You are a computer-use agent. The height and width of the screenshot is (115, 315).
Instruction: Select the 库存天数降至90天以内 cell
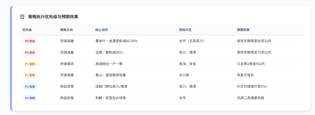(x=254, y=41)
